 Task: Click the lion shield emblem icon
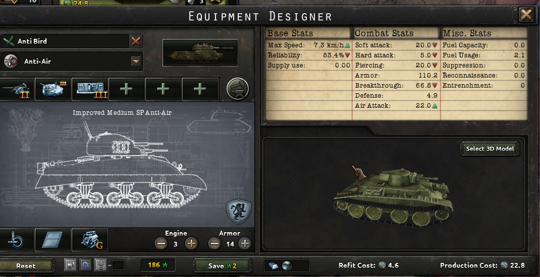tap(238, 212)
